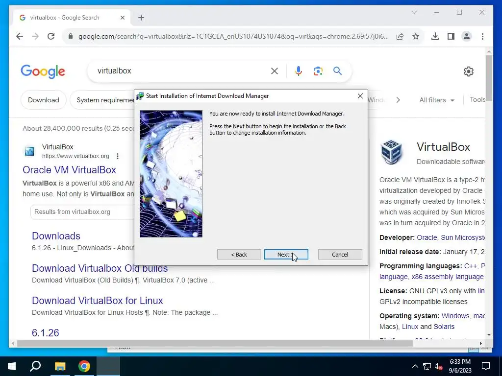
Task: Click the vertical scrollbar down arrow
Action: click(489, 335)
